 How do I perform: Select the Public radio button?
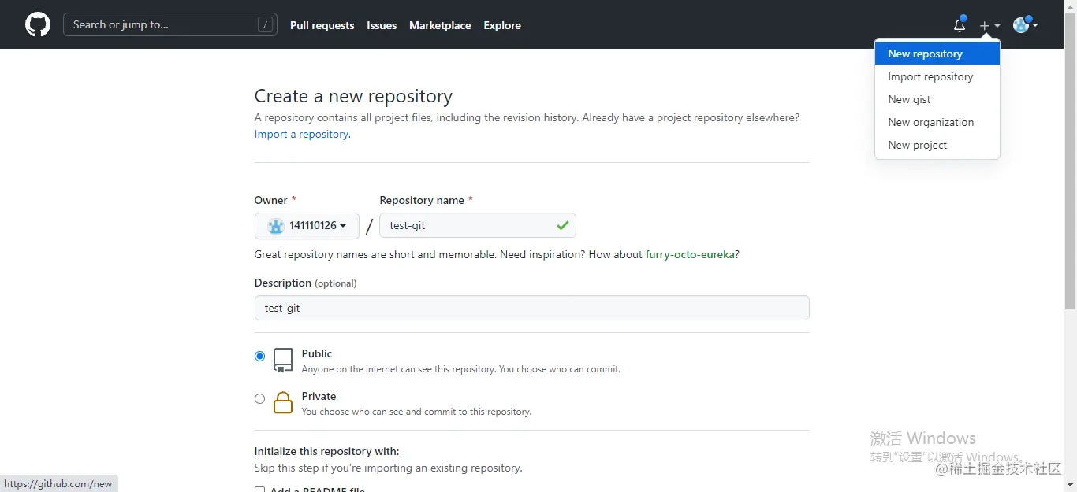[x=259, y=356]
